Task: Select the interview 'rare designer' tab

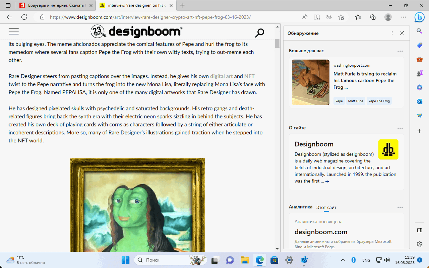Action: [136, 5]
